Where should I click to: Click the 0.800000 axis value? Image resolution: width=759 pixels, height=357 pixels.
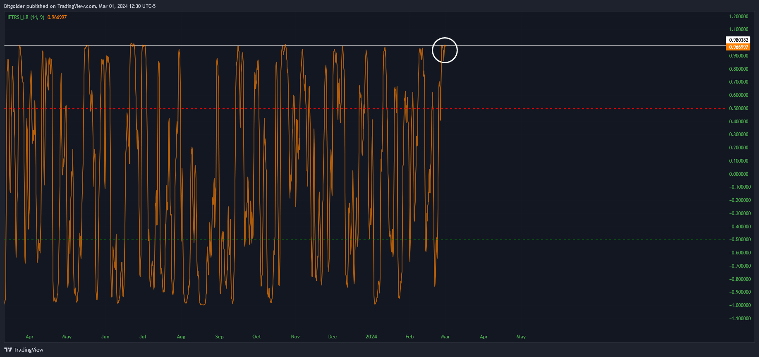click(x=739, y=69)
